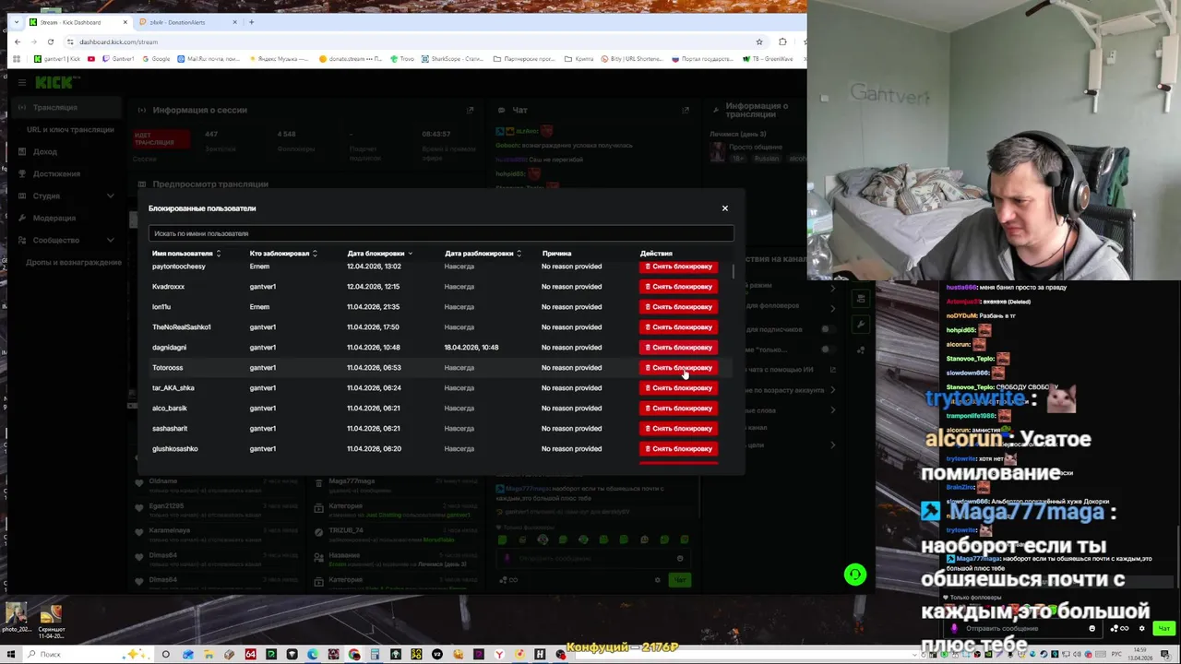Open Дропы и вознаграждения sidebar item
This screenshot has width=1181, height=664.
(74, 262)
